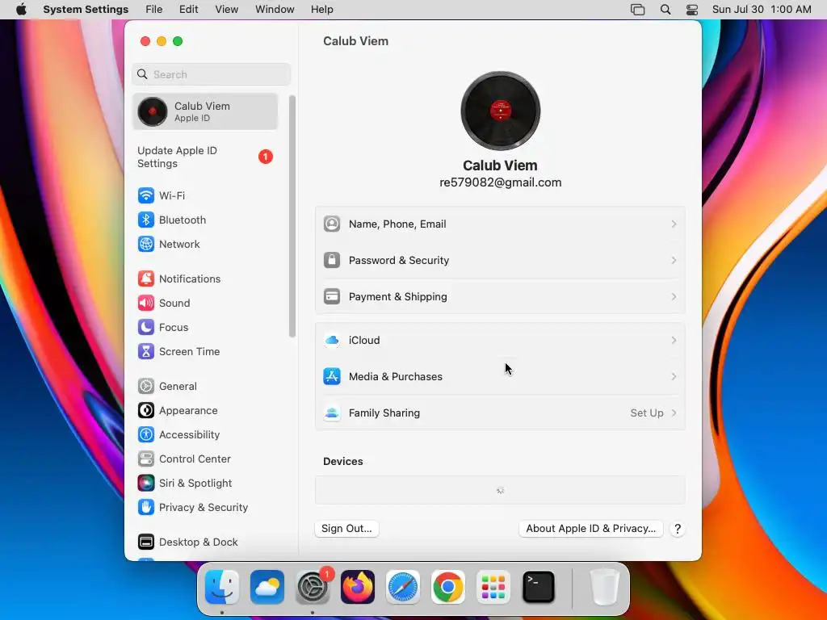Click the Password & Security lock icon

(x=332, y=261)
